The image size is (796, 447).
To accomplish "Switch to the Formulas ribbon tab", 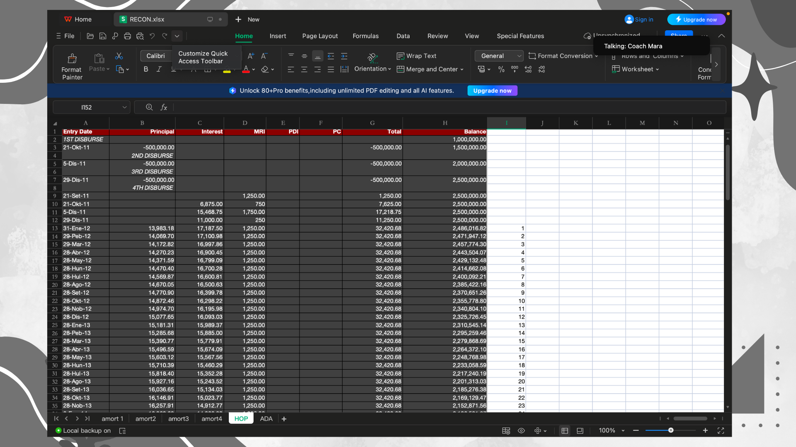I will [x=365, y=36].
